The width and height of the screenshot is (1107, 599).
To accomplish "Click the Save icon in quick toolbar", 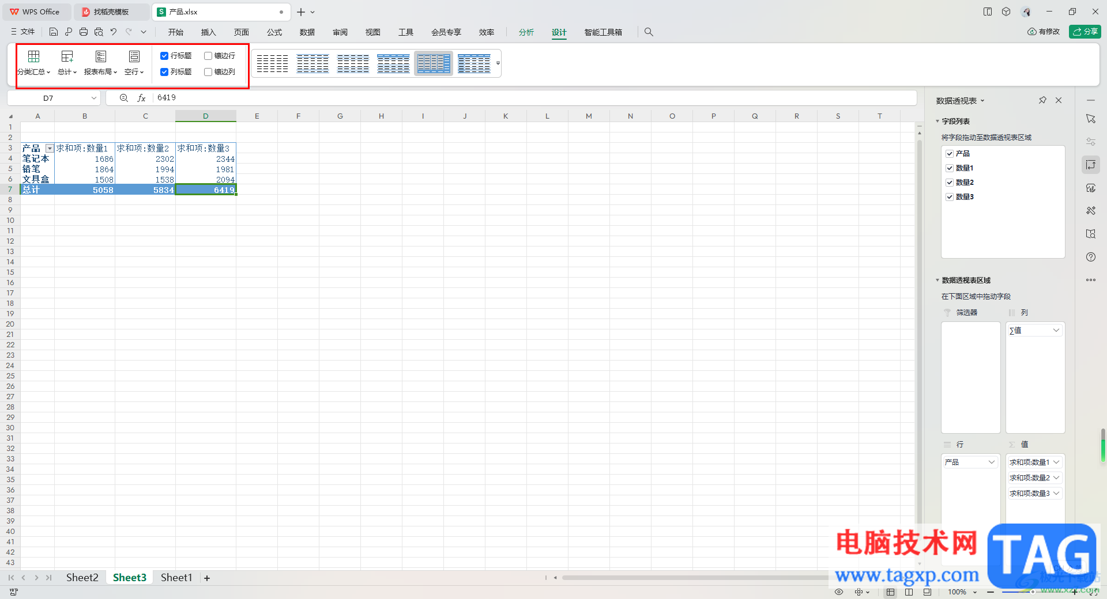I will point(54,32).
